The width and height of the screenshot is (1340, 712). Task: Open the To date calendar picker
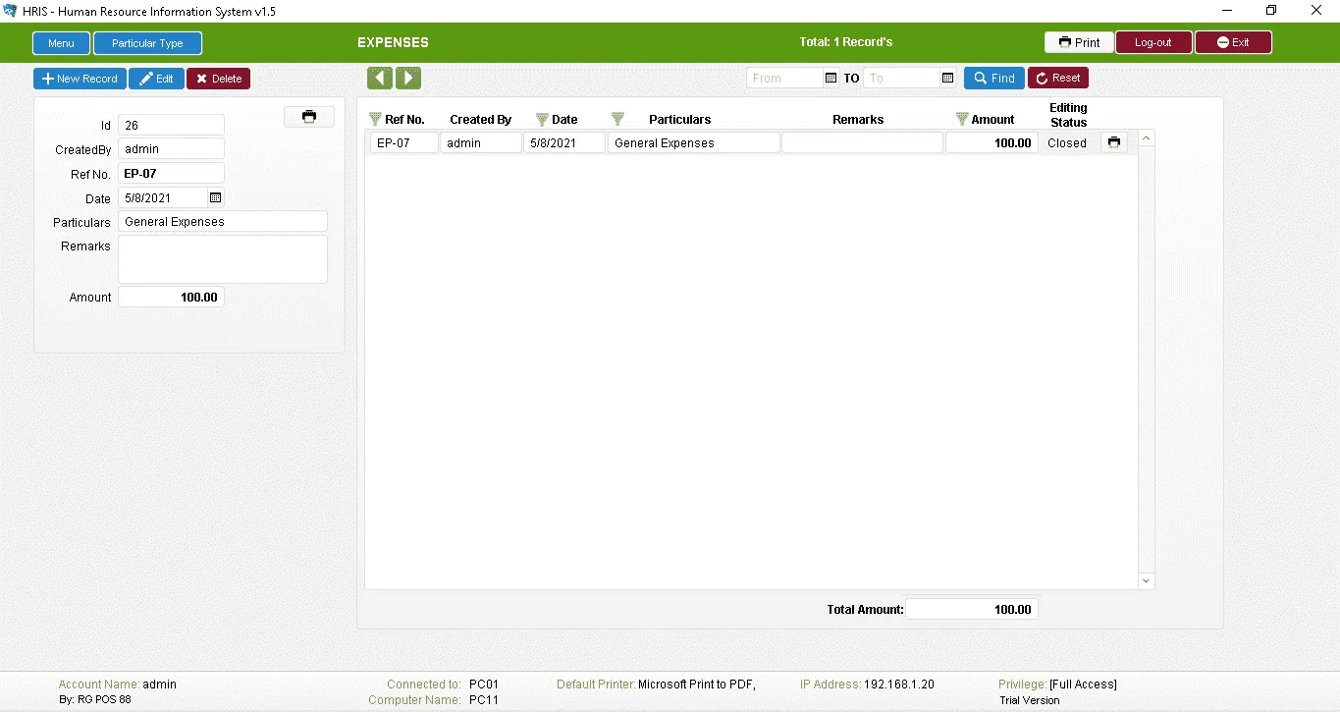pos(947,79)
